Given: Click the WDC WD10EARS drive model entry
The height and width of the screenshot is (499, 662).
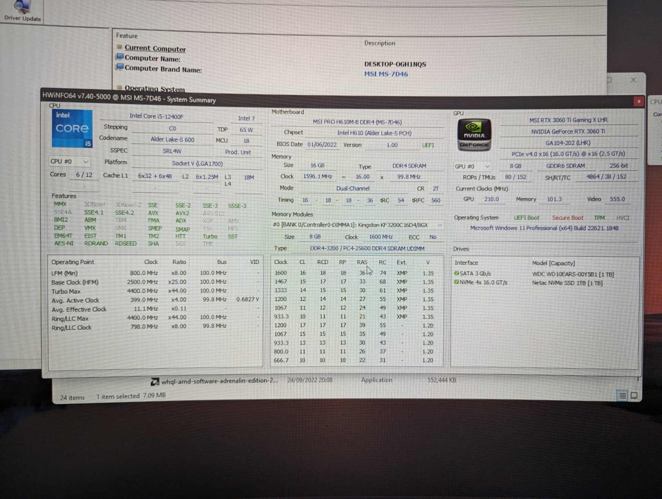Looking at the screenshot, I should click(x=573, y=274).
